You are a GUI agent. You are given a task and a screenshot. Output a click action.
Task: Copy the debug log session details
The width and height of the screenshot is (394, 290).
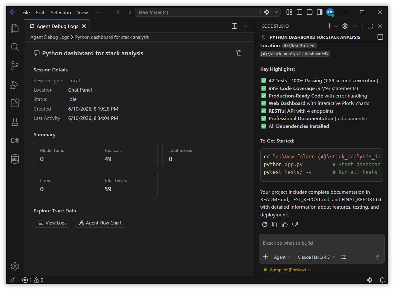coord(239,53)
